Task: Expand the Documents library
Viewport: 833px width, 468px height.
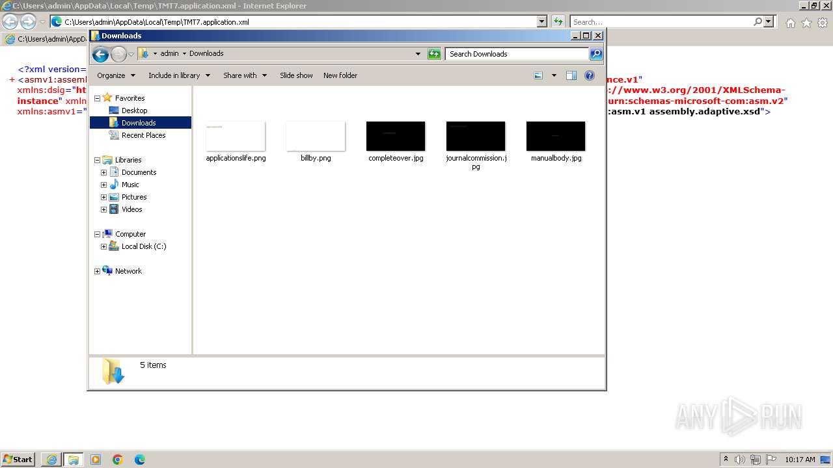Action: tap(103, 172)
